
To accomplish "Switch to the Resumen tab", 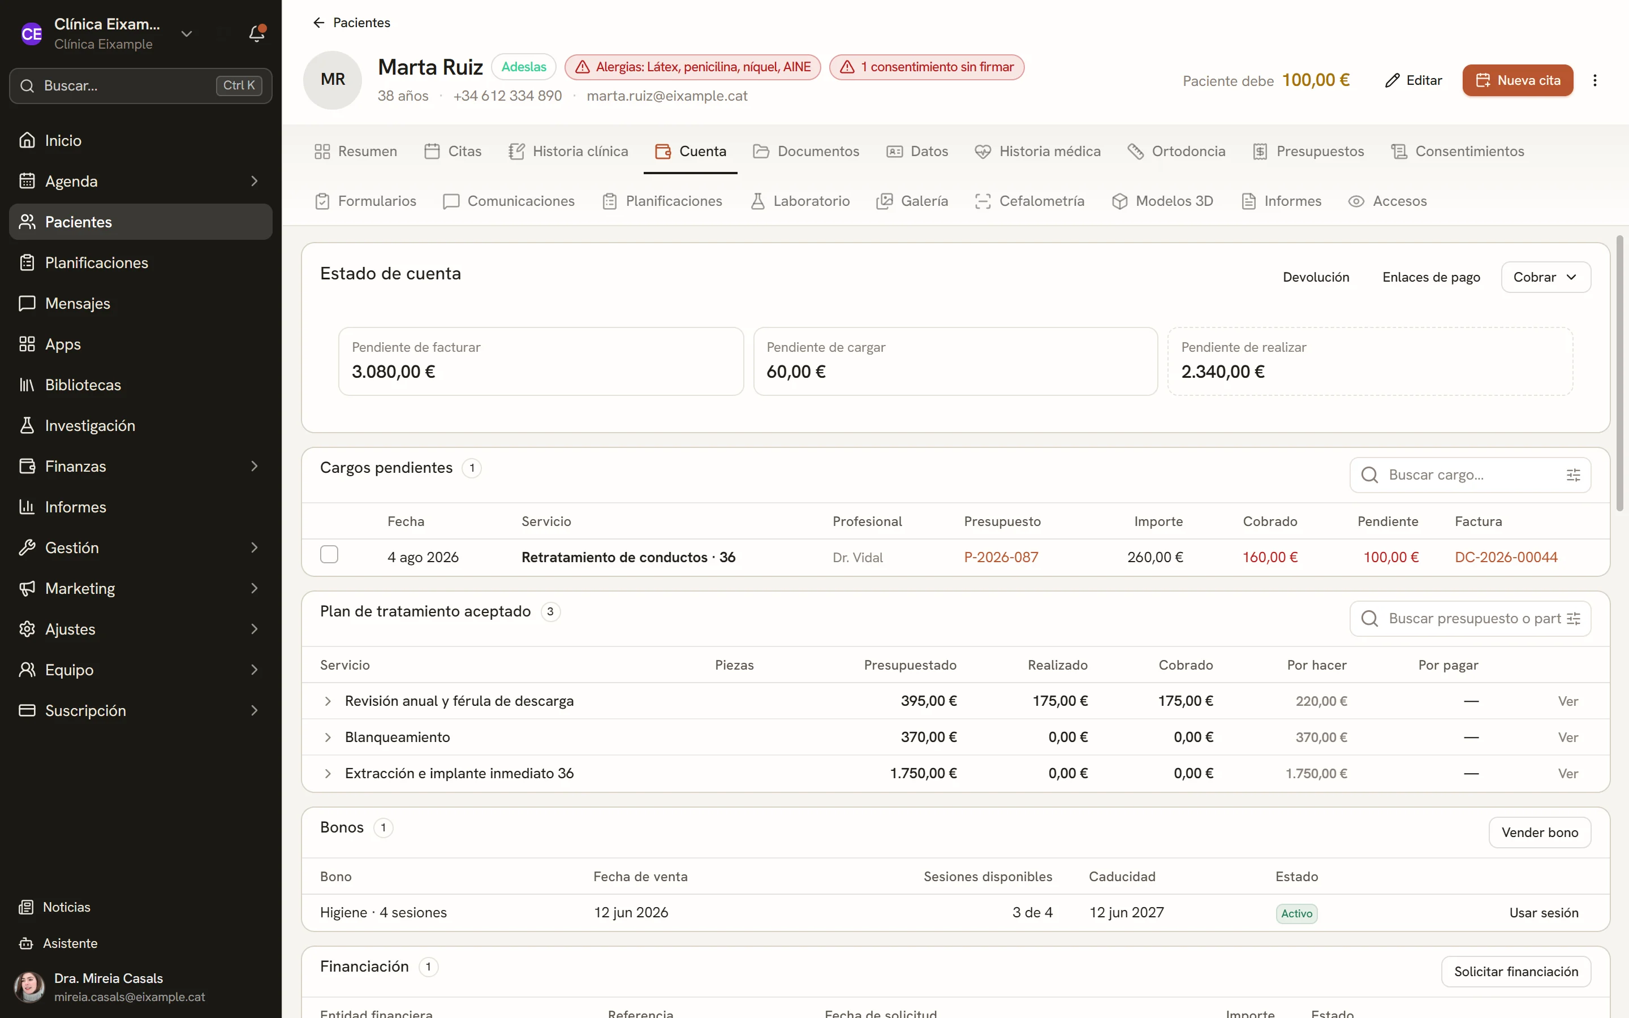I will (355, 152).
